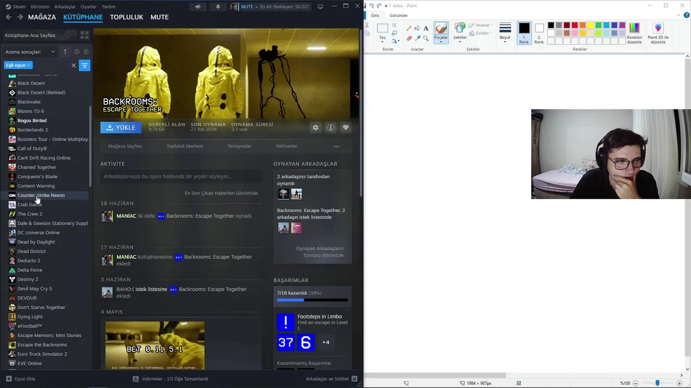Select 2. Renk secondary color

pos(539,33)
